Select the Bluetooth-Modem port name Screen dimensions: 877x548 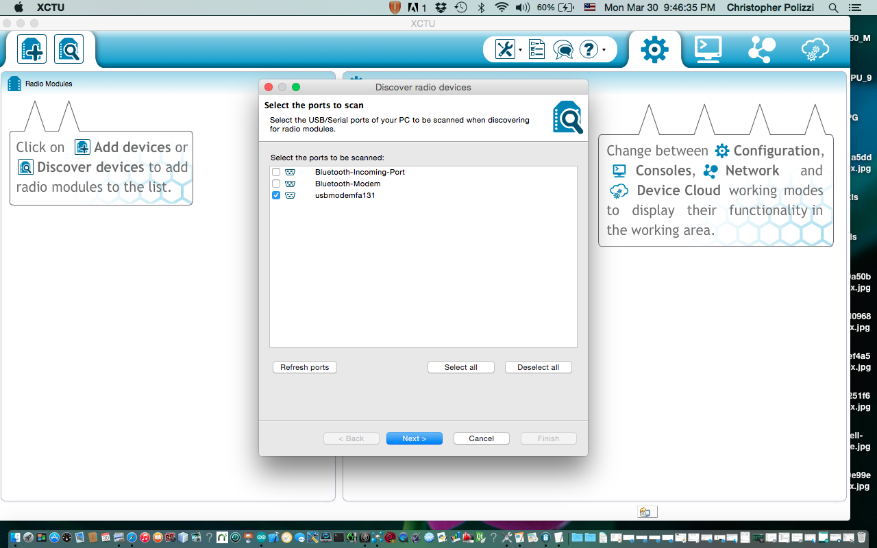coord(347,184)
